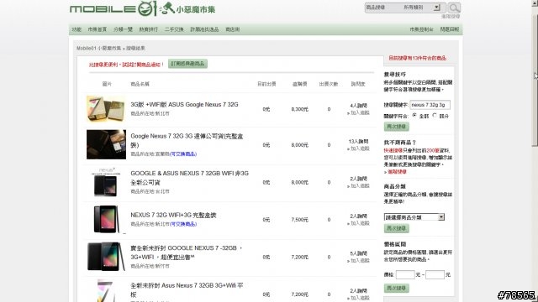Click 可交換商品 link in NEXUS 7 完整盒裝 row

pyautogui.click(x=183, y=224)
